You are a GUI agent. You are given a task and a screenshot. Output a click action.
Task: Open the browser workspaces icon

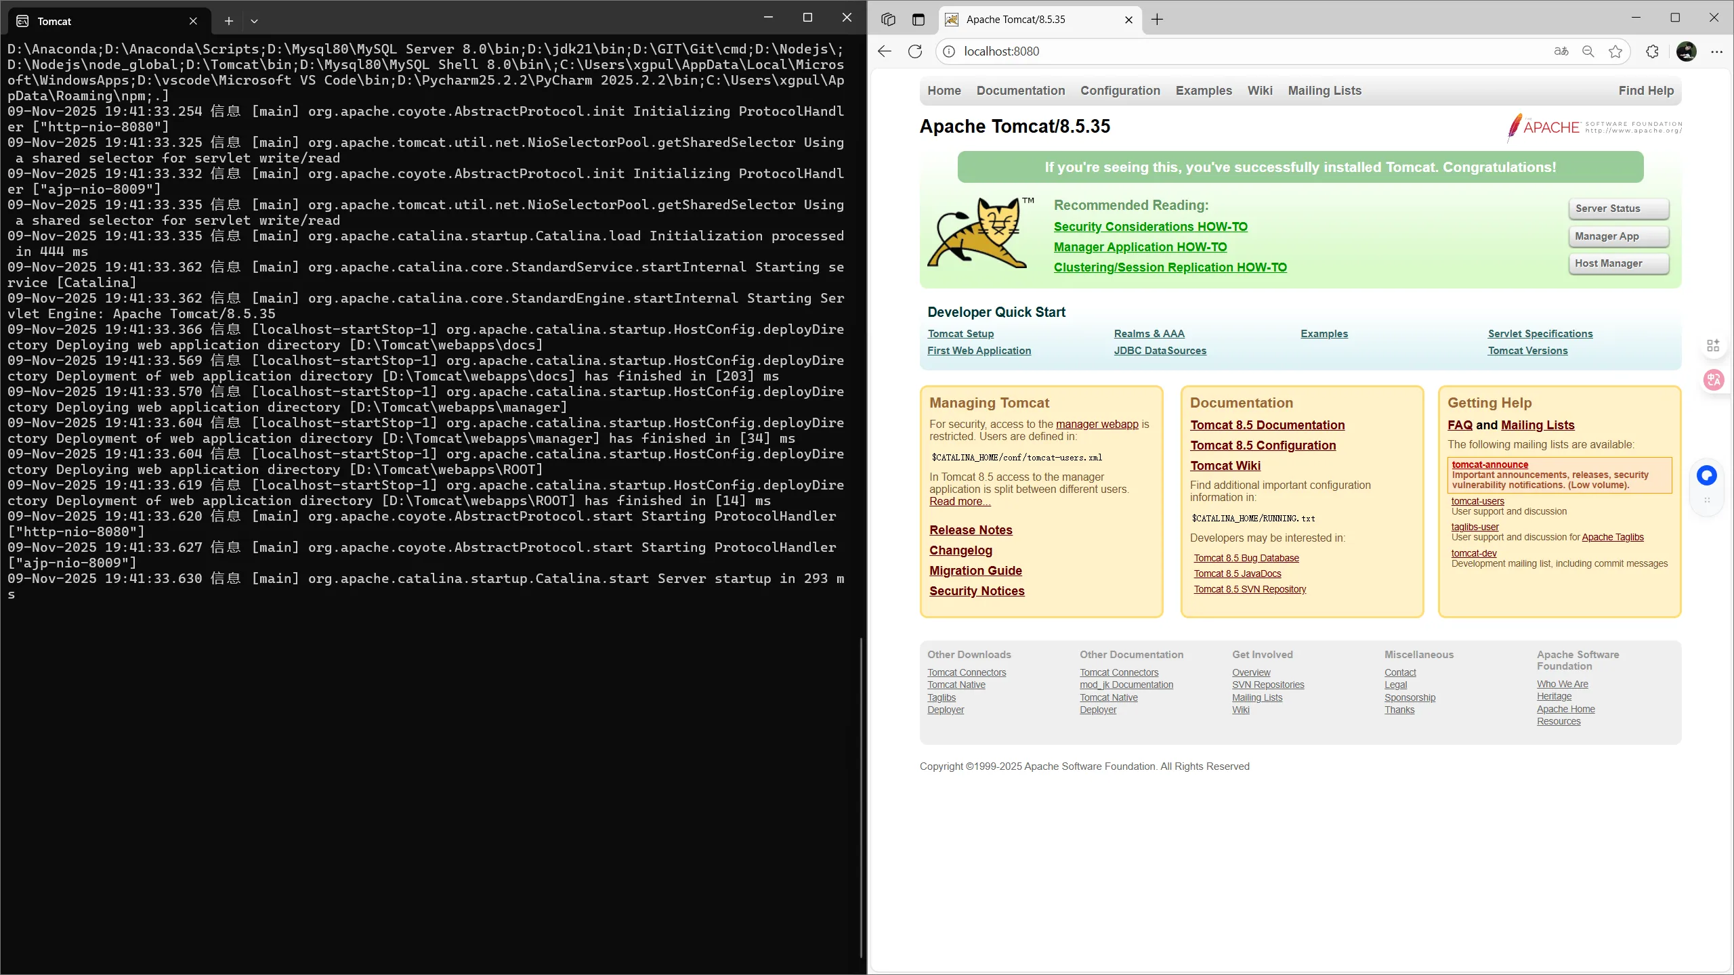[888, 20]
